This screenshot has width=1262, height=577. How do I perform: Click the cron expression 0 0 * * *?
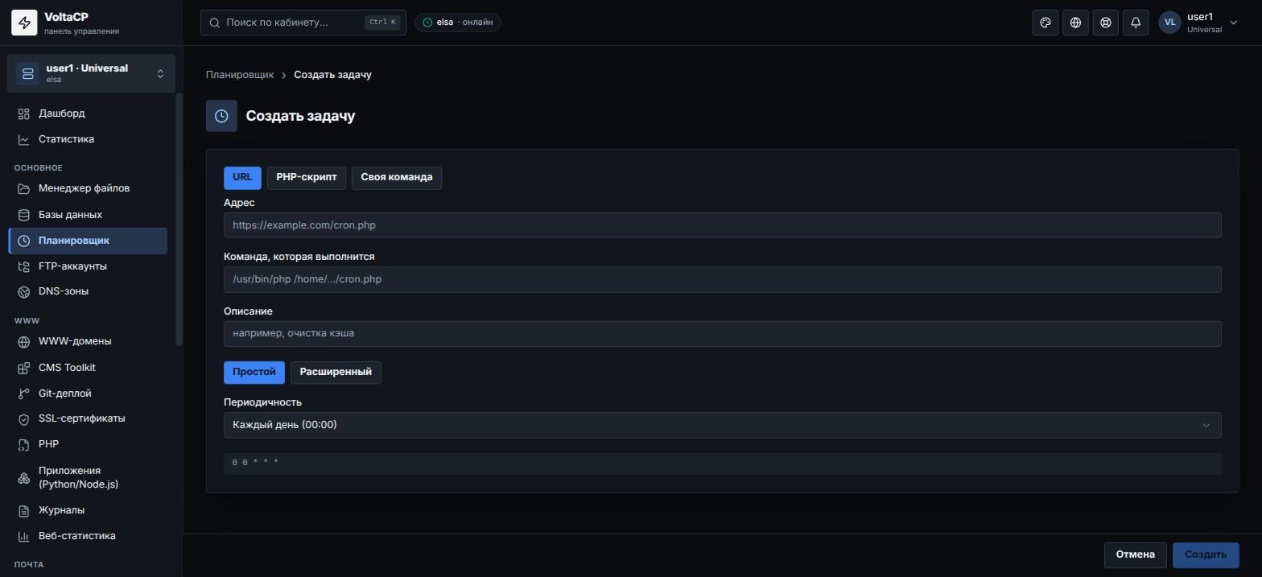click(x=255, y=463)
